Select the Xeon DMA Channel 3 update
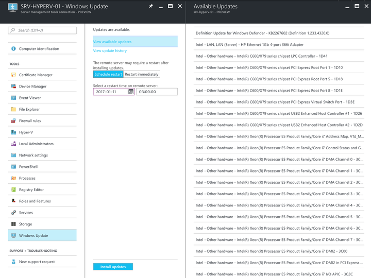Viewport: 371px width, 278px height. tap(279, 194)
